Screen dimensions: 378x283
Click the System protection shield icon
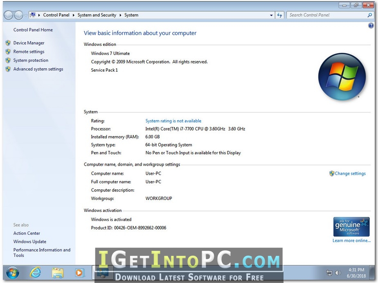pyautogui.click(x=8, y=60)
